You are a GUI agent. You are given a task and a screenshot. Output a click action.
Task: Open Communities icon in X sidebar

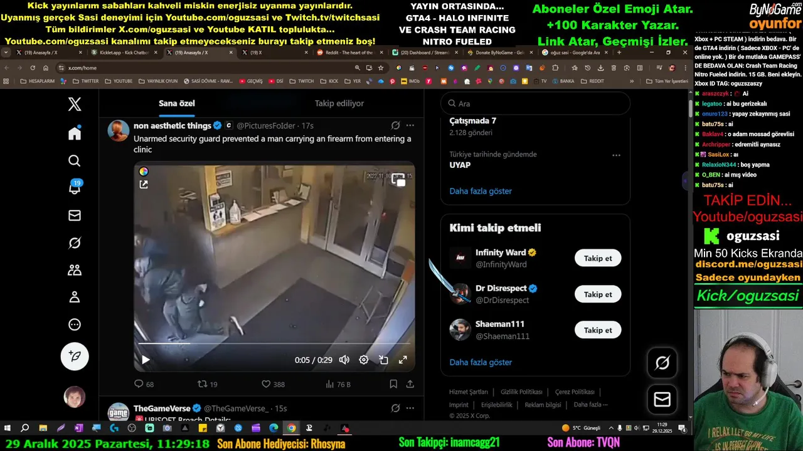click(x=75, y=270)
